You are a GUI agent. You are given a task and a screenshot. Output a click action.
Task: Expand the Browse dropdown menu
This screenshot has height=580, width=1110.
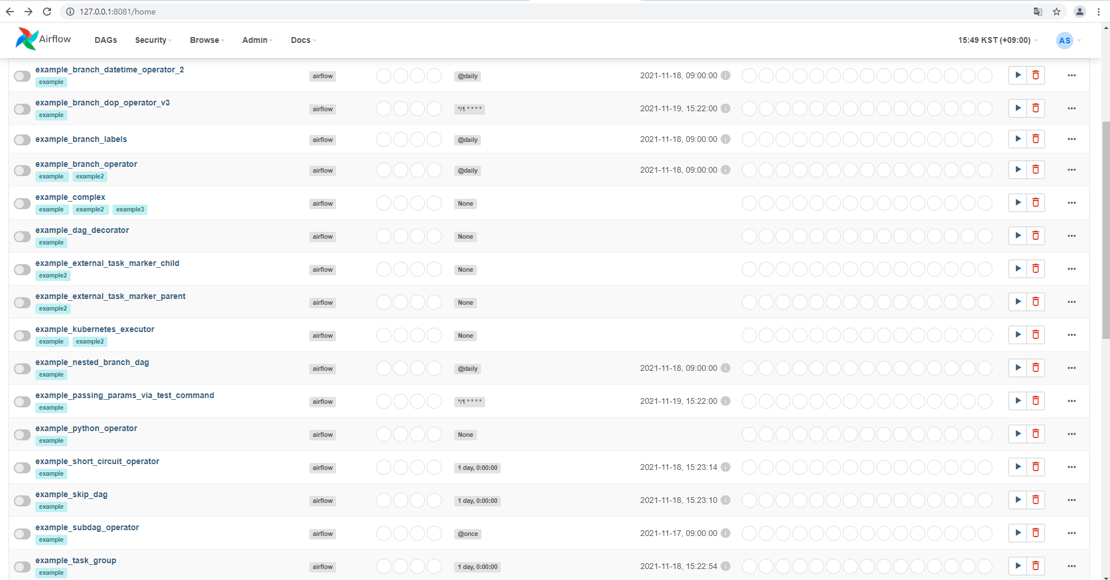point(207,40)
